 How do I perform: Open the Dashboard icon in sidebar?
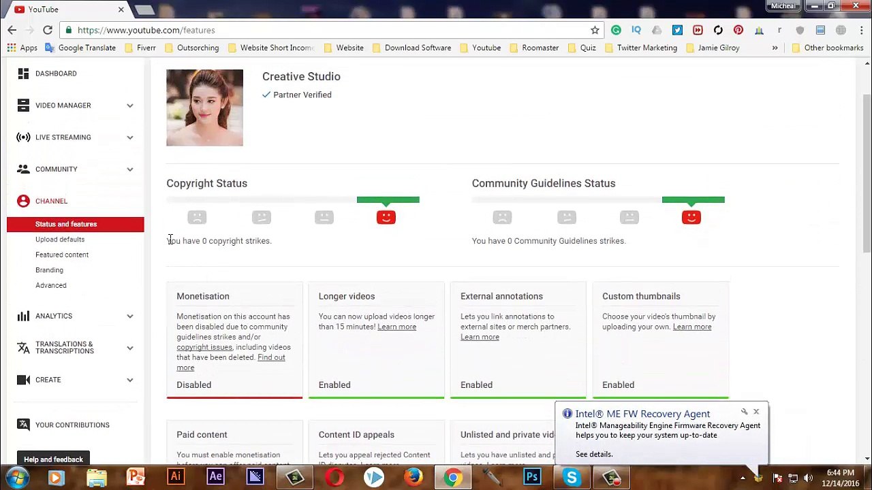pyautogui.click(x=23, y=73)
